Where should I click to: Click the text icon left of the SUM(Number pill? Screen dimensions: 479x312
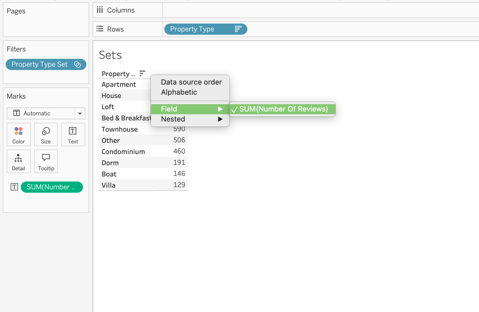(x=14, y=187)
